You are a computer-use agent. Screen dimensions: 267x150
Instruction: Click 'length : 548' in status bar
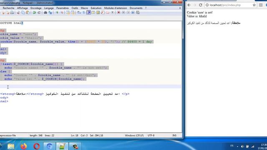pos(36,135)
